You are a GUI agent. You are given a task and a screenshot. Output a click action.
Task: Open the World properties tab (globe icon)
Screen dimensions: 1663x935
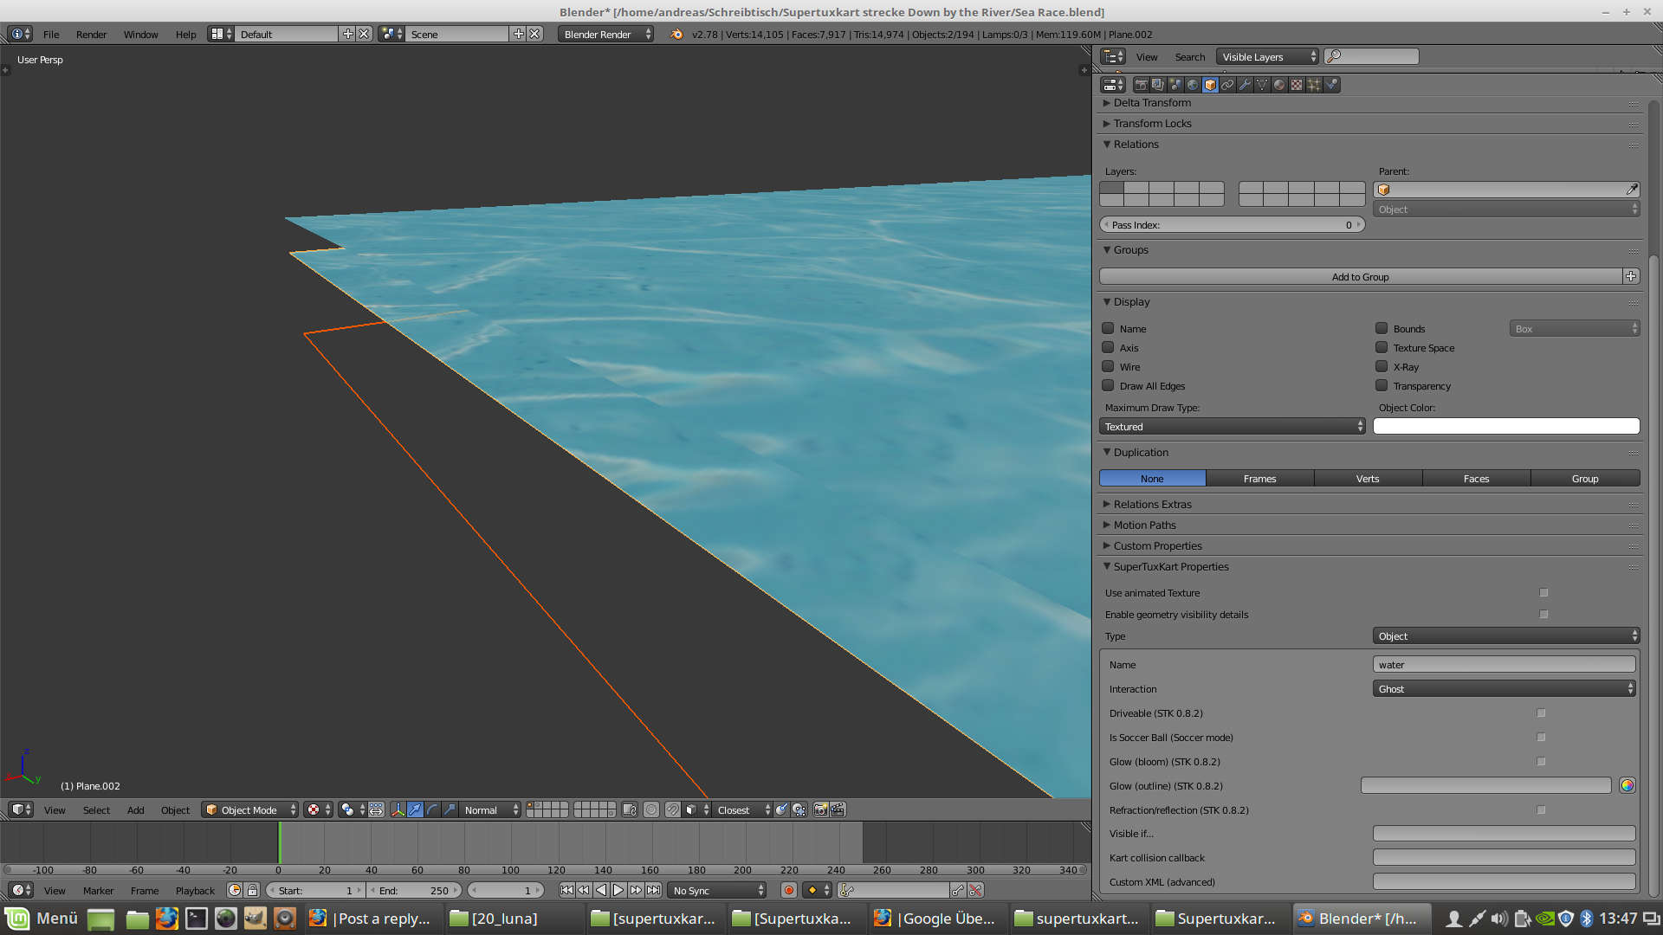(1193, 85)
